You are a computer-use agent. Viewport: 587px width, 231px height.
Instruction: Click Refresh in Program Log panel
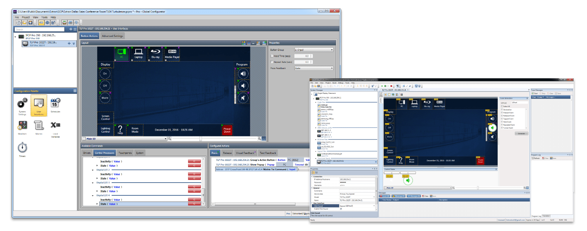[x=536, y=158]
